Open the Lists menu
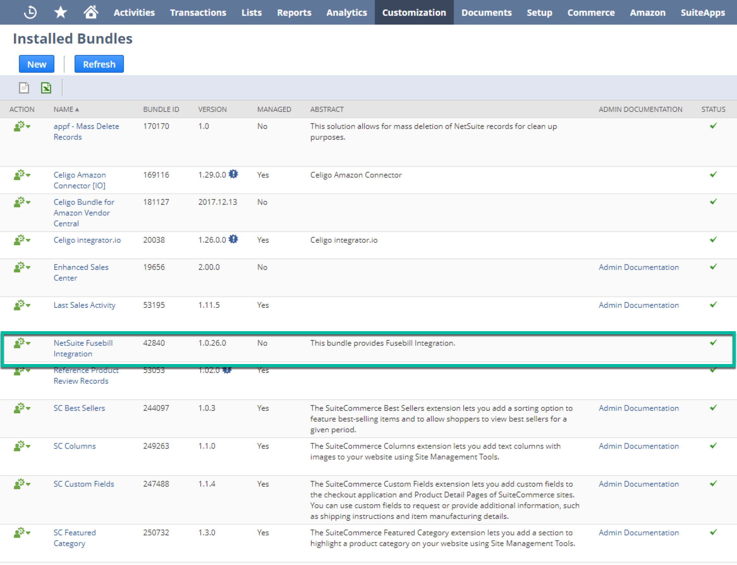737x565 pixels. tap(252, 12)
